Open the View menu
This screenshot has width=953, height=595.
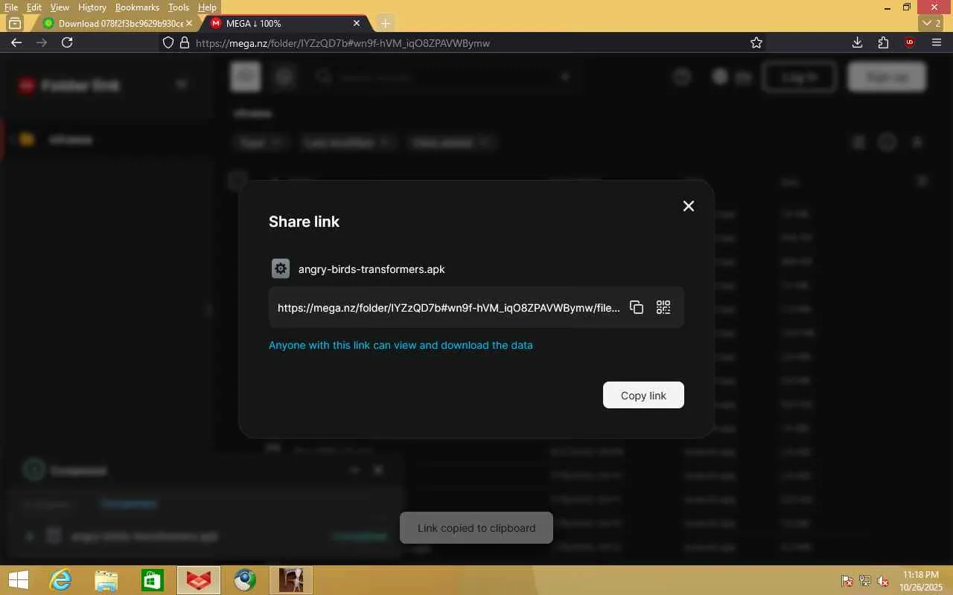[60, 7]
